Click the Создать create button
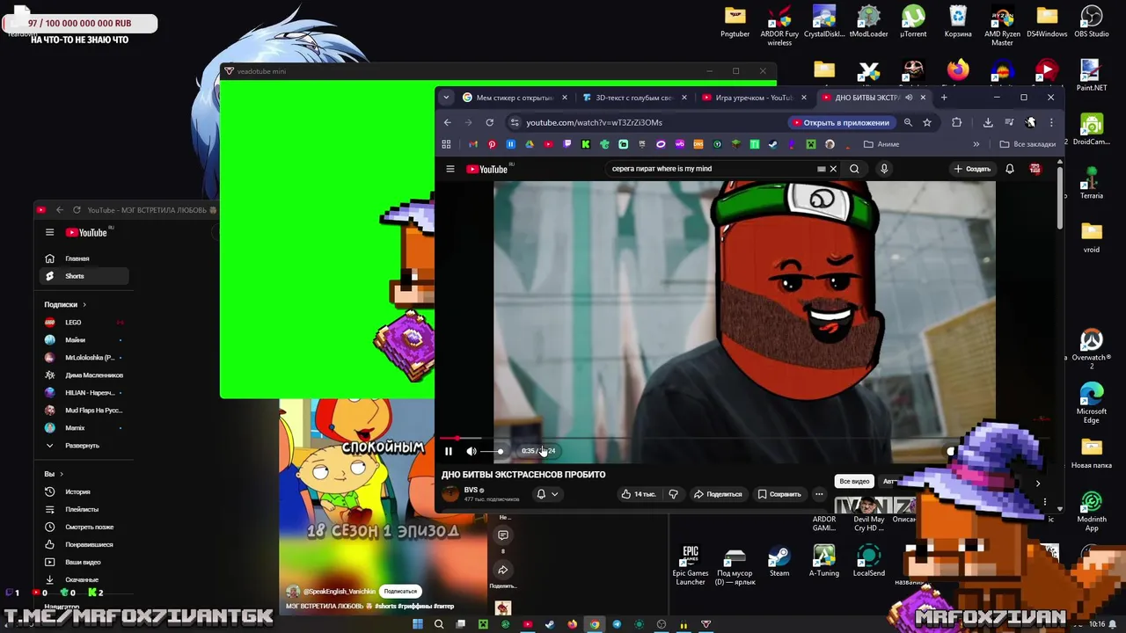 (972, 169)
